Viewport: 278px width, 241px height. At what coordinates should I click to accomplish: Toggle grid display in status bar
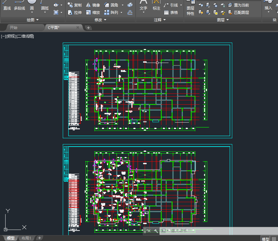(x=274, y=239)
